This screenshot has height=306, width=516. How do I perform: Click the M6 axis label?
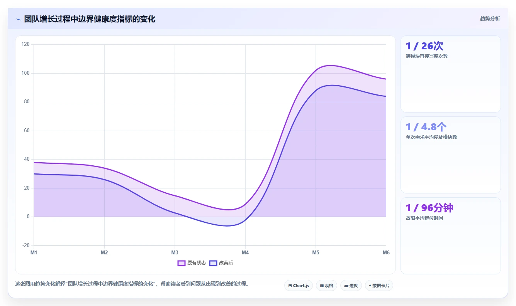click(x=386, y=253)
